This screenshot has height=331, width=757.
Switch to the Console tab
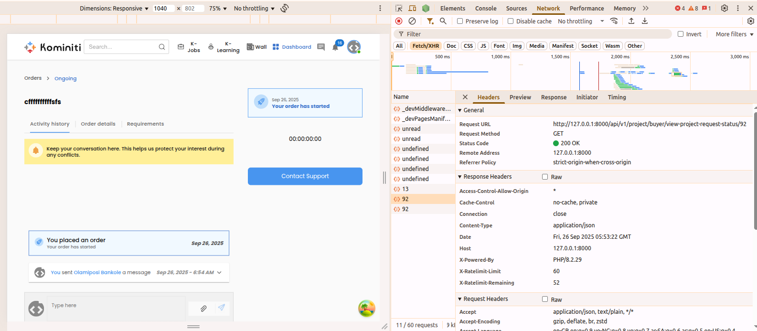(486, 8)
